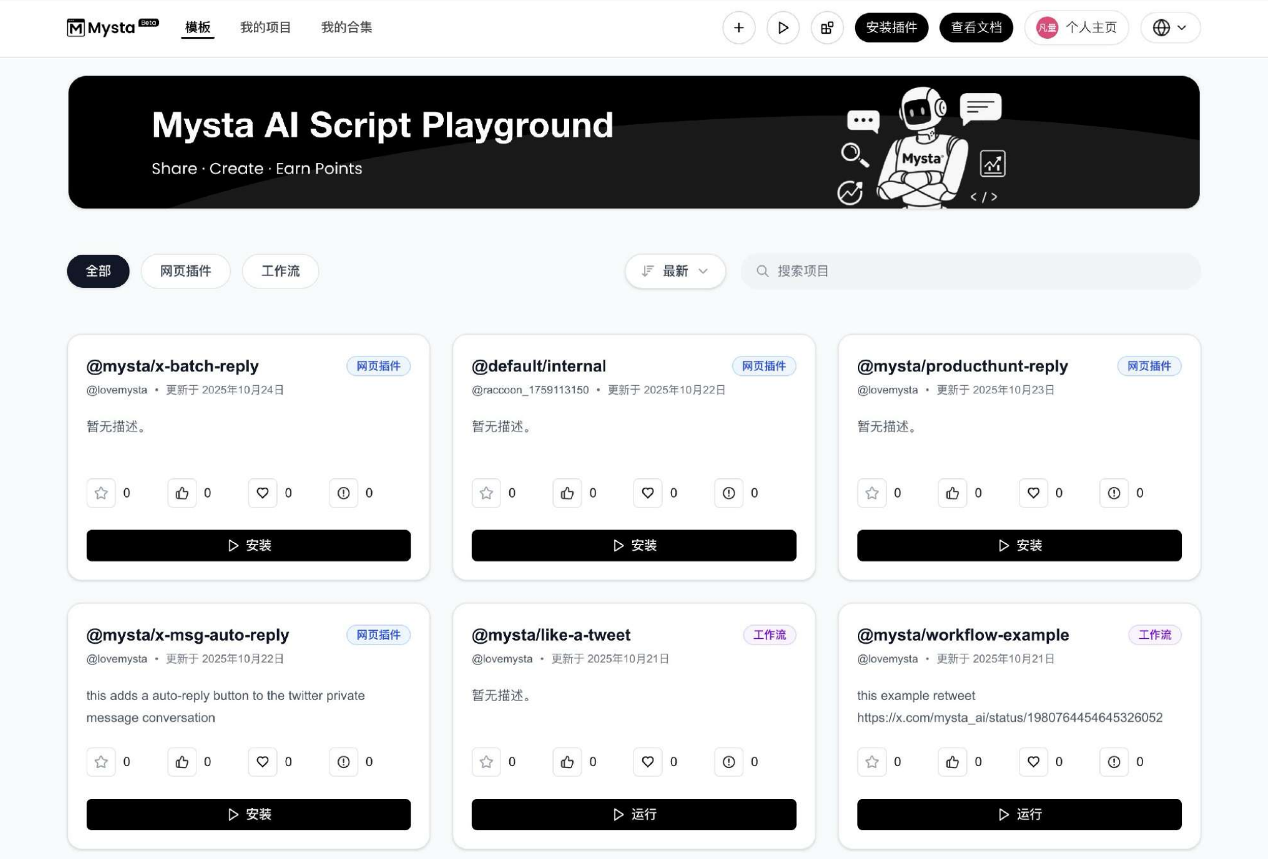This screenshot has width=1268, height=859.
Task: Click the 搜索项目 search field
Action: coord(970,271)
